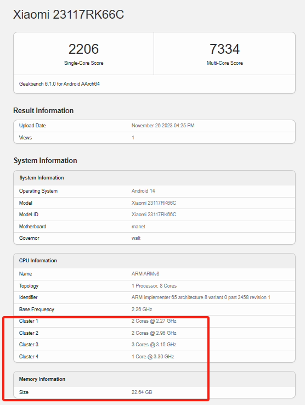
Task: Select the upload date November 26 2023 value
Action: click(x=163, y=126)
